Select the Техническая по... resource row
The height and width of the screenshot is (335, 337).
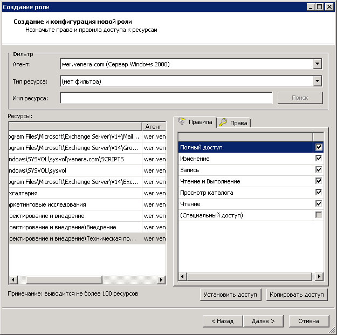pyautogui.click(x=87, y=238)
